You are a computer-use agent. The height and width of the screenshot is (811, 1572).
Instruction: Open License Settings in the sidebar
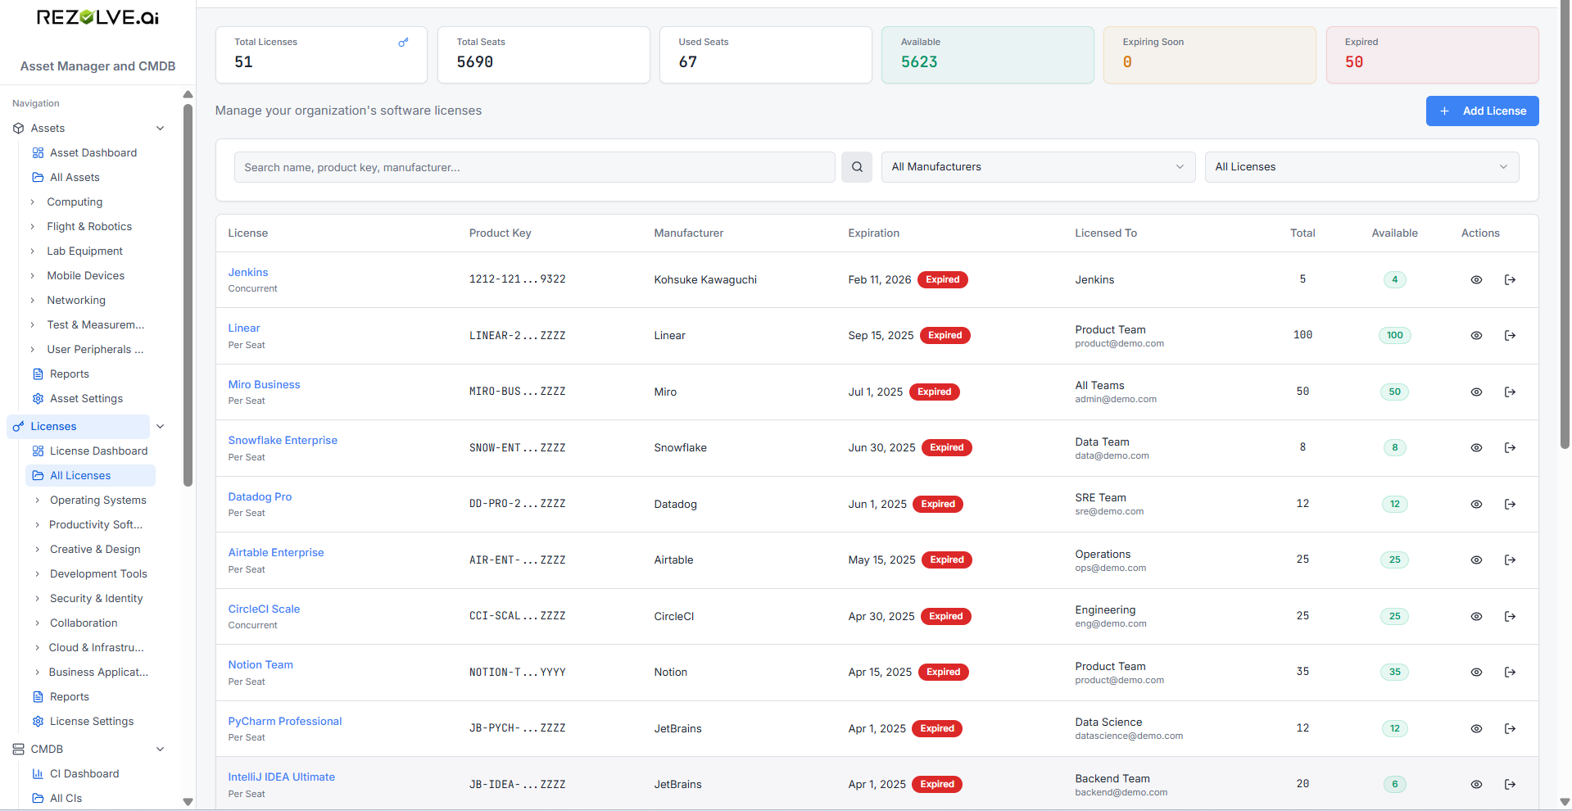[91, 722]
